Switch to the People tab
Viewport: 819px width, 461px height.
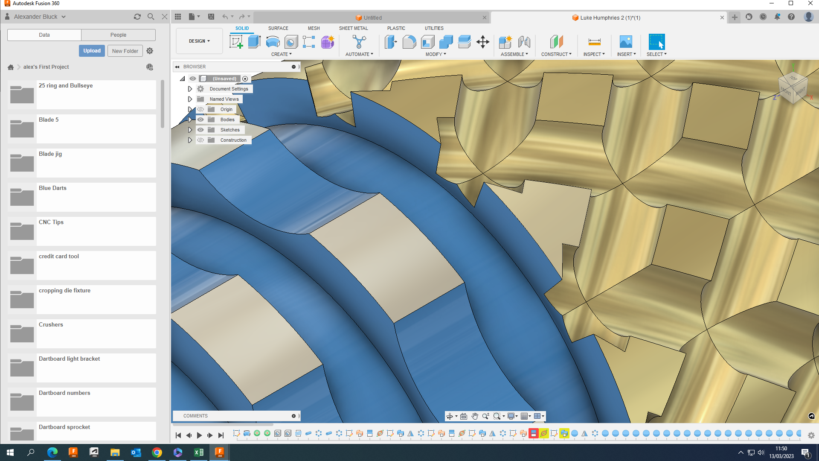pyautogui.click(x=118, y=35)
